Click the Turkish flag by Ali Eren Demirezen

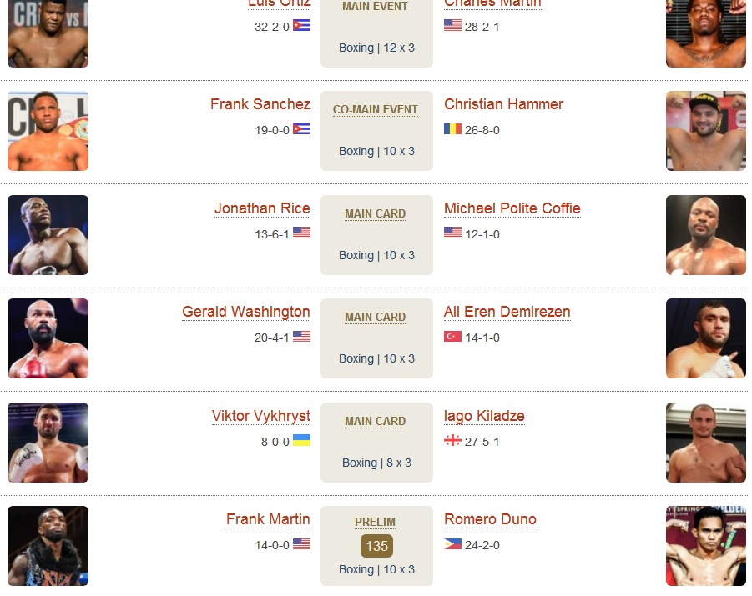coord(452,337)
